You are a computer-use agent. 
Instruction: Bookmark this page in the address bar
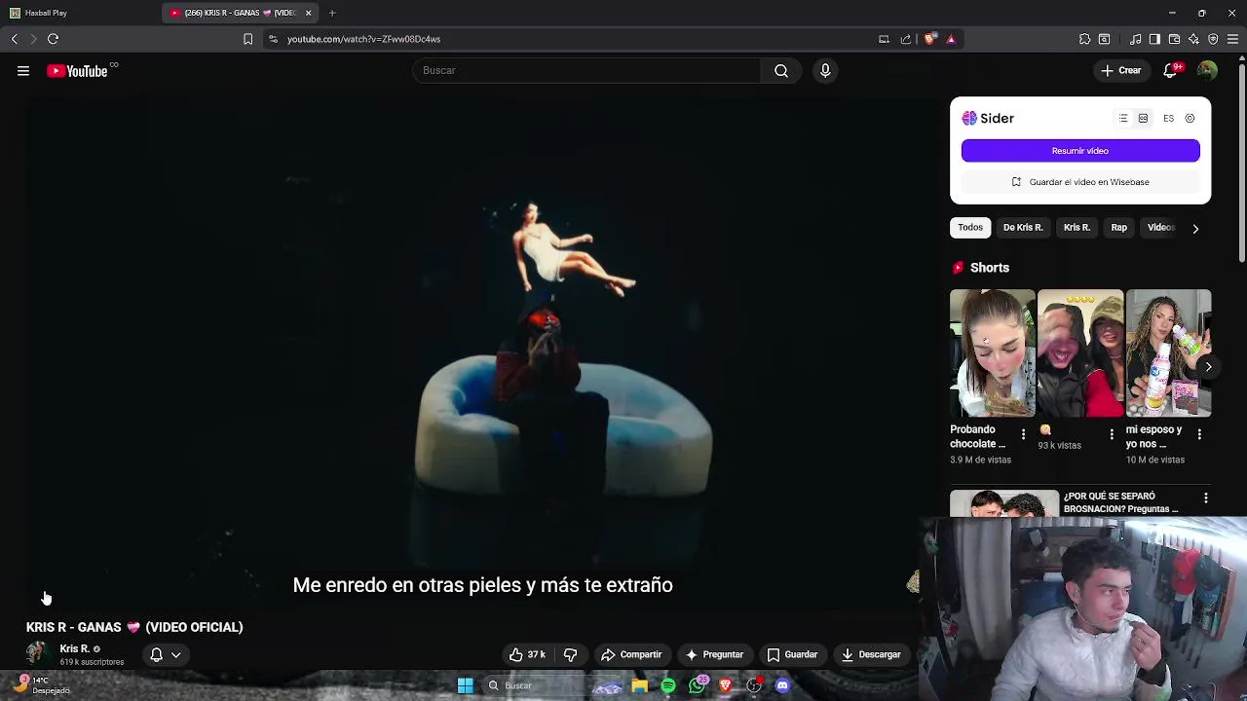(x=247, y=39)
